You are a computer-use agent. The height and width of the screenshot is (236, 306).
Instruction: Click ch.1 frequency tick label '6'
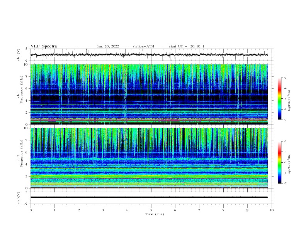pyautogui.click(x=27, y=88)
